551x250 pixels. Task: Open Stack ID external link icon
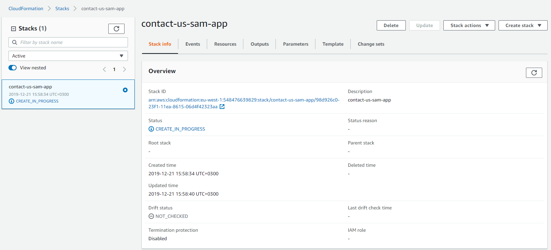pyautogui.click(x=222, y=107)
